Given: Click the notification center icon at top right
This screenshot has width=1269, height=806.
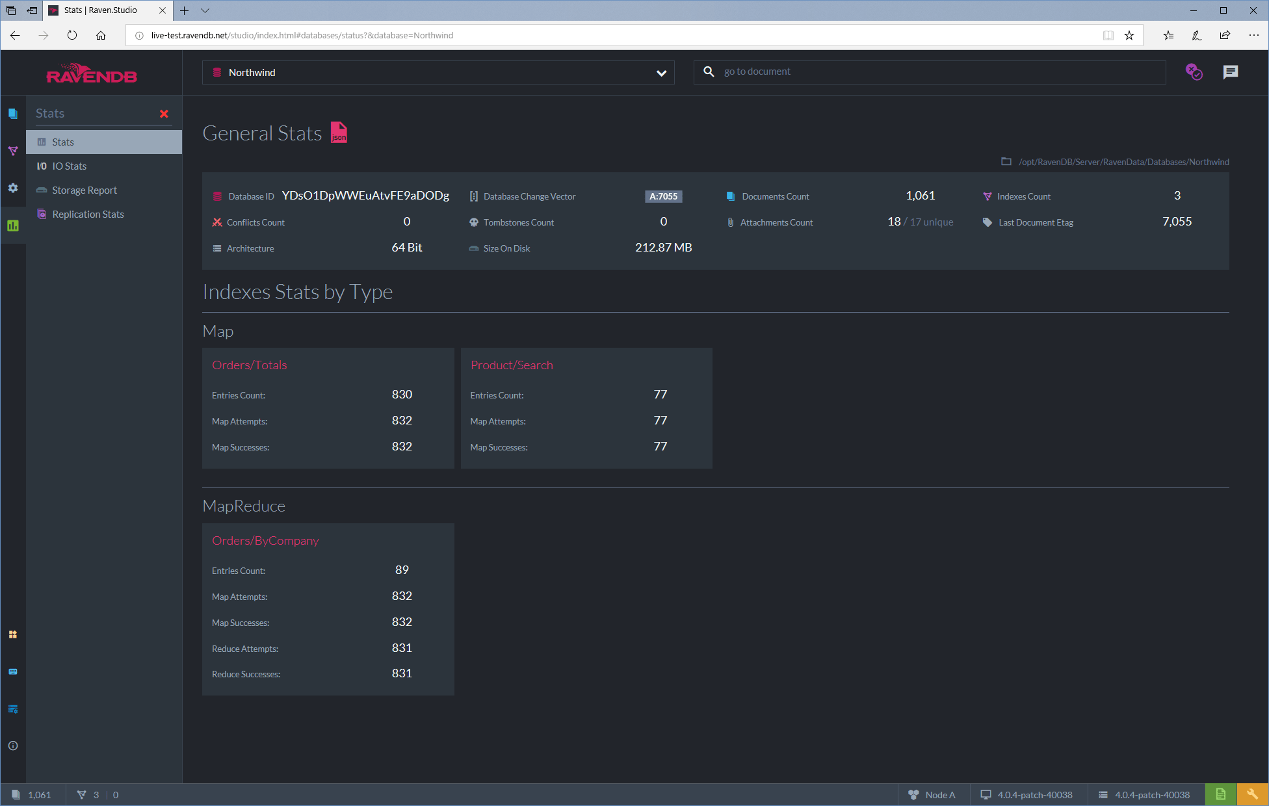Looking at the screenshot, I should [x=1194, y=72].
